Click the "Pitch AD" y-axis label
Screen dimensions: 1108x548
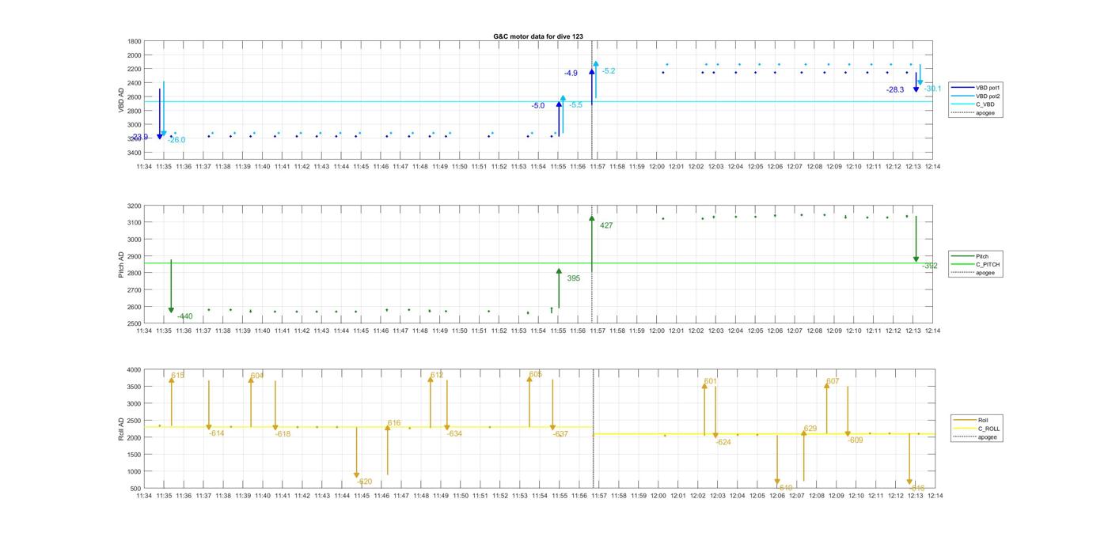click(122, 264)
